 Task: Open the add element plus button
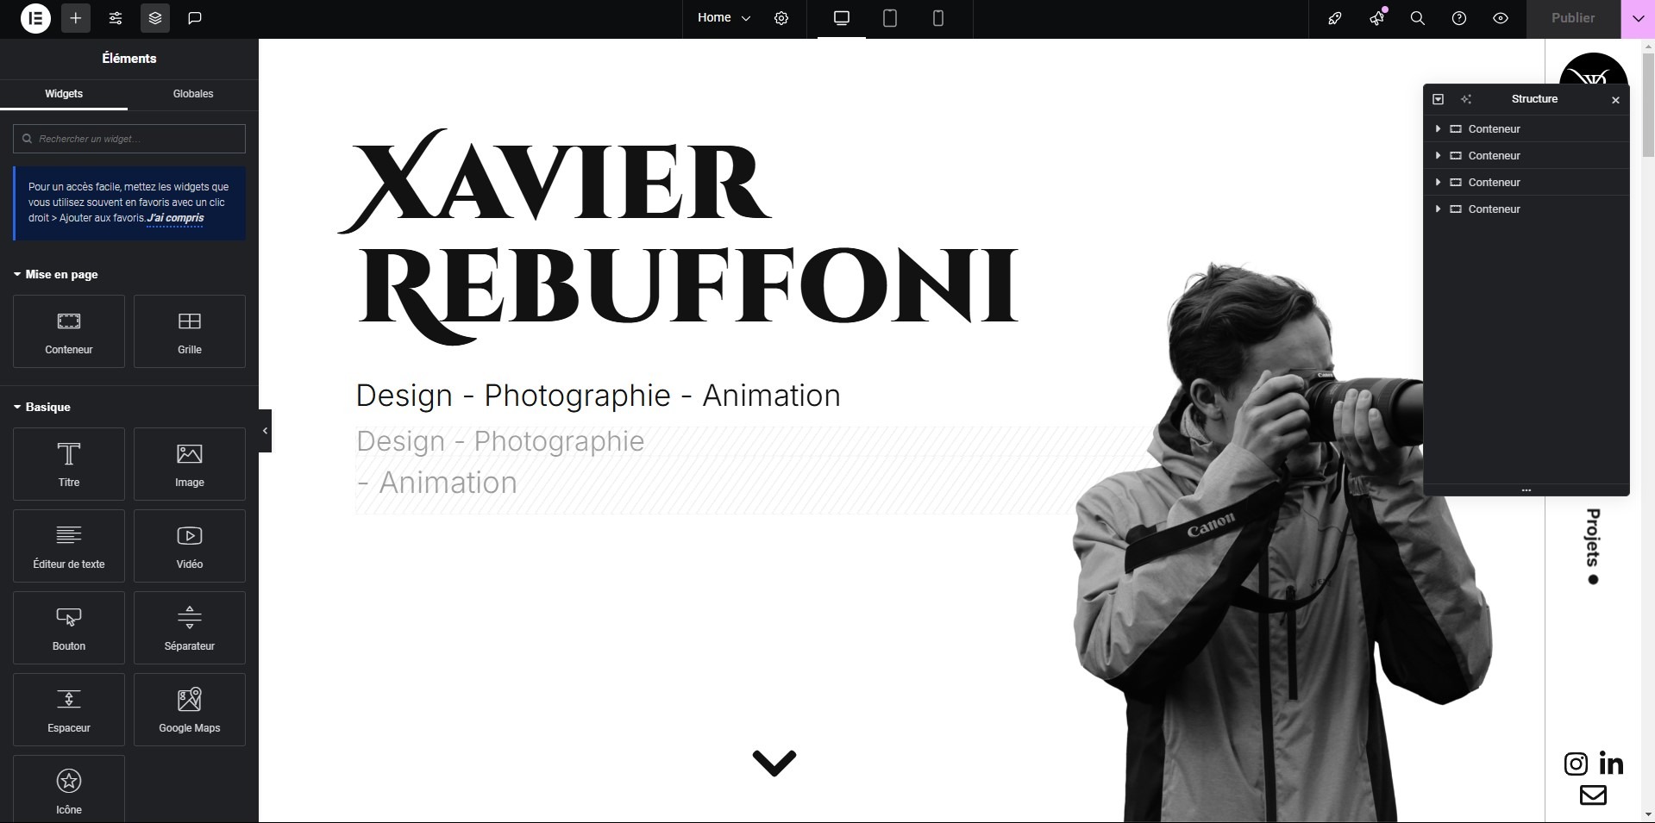coord(76,18)
